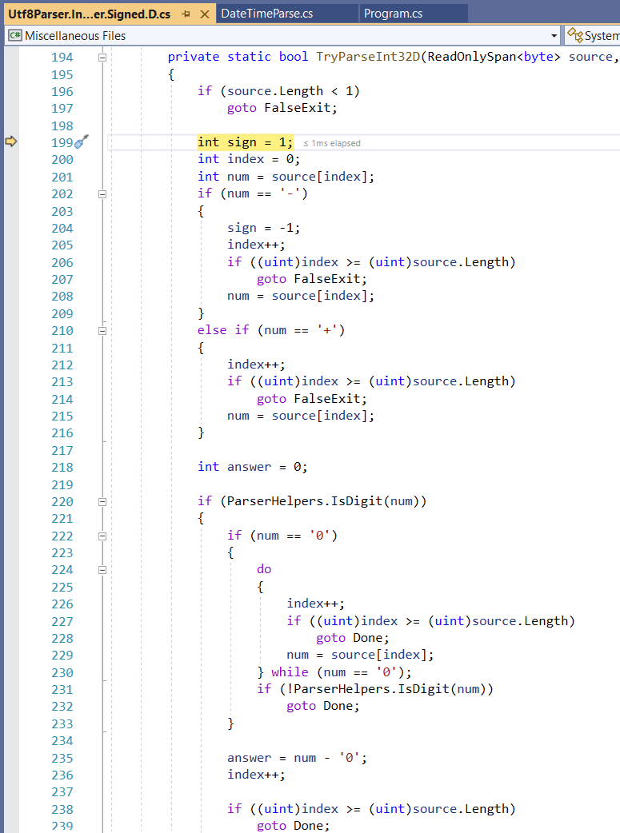Viewport: 620px width, 833px height.
Task: Open the Program.cs tab
Action: click(x=393, y=14)
